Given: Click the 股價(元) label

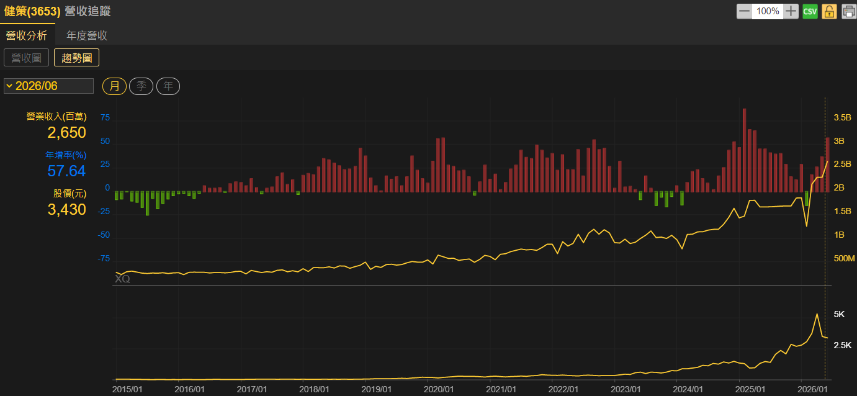Looking at the screenshot, I should click(70, 193).
